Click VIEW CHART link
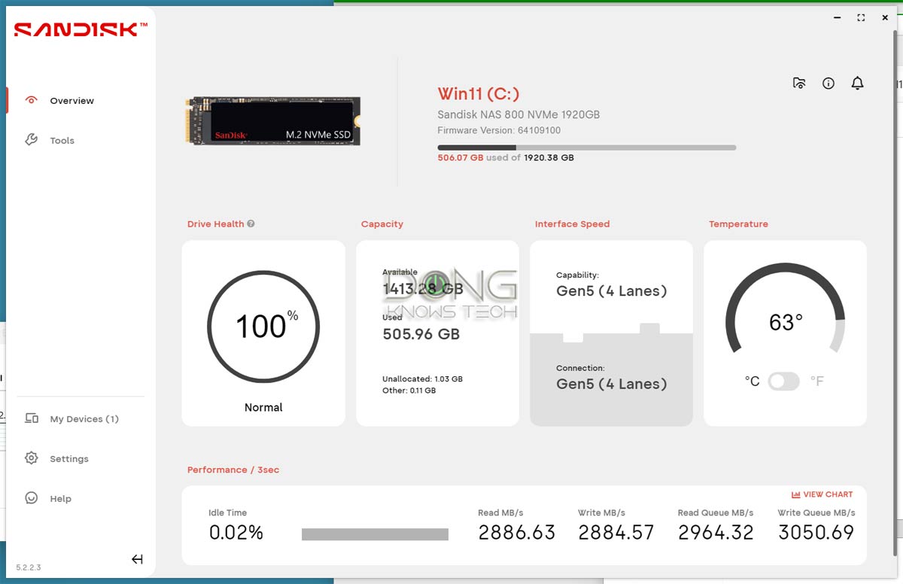Viewport: 903px width, 584px height. (x=822, y=494)
